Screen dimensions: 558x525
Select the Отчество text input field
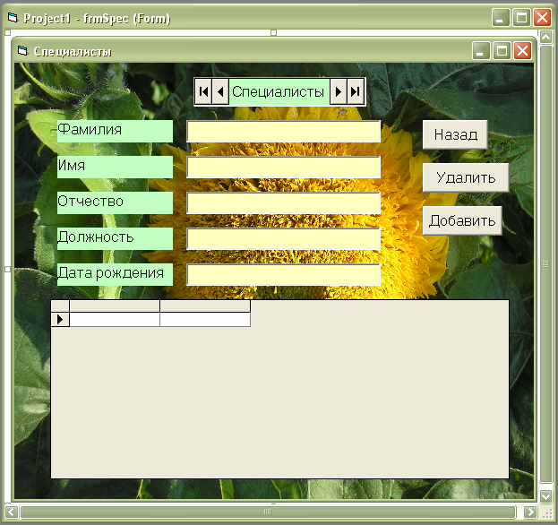(x=284, y=203)
